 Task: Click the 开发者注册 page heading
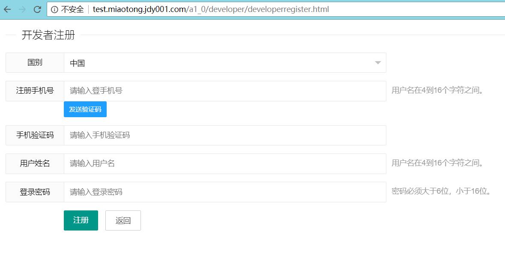tap(48, 35)
